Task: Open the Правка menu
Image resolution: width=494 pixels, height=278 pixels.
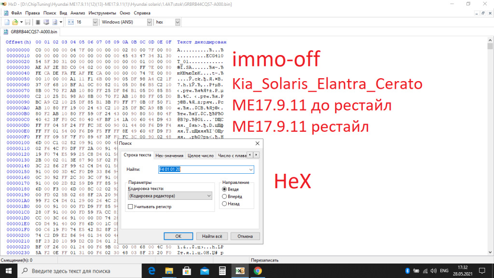Action: tap(32, 13)
